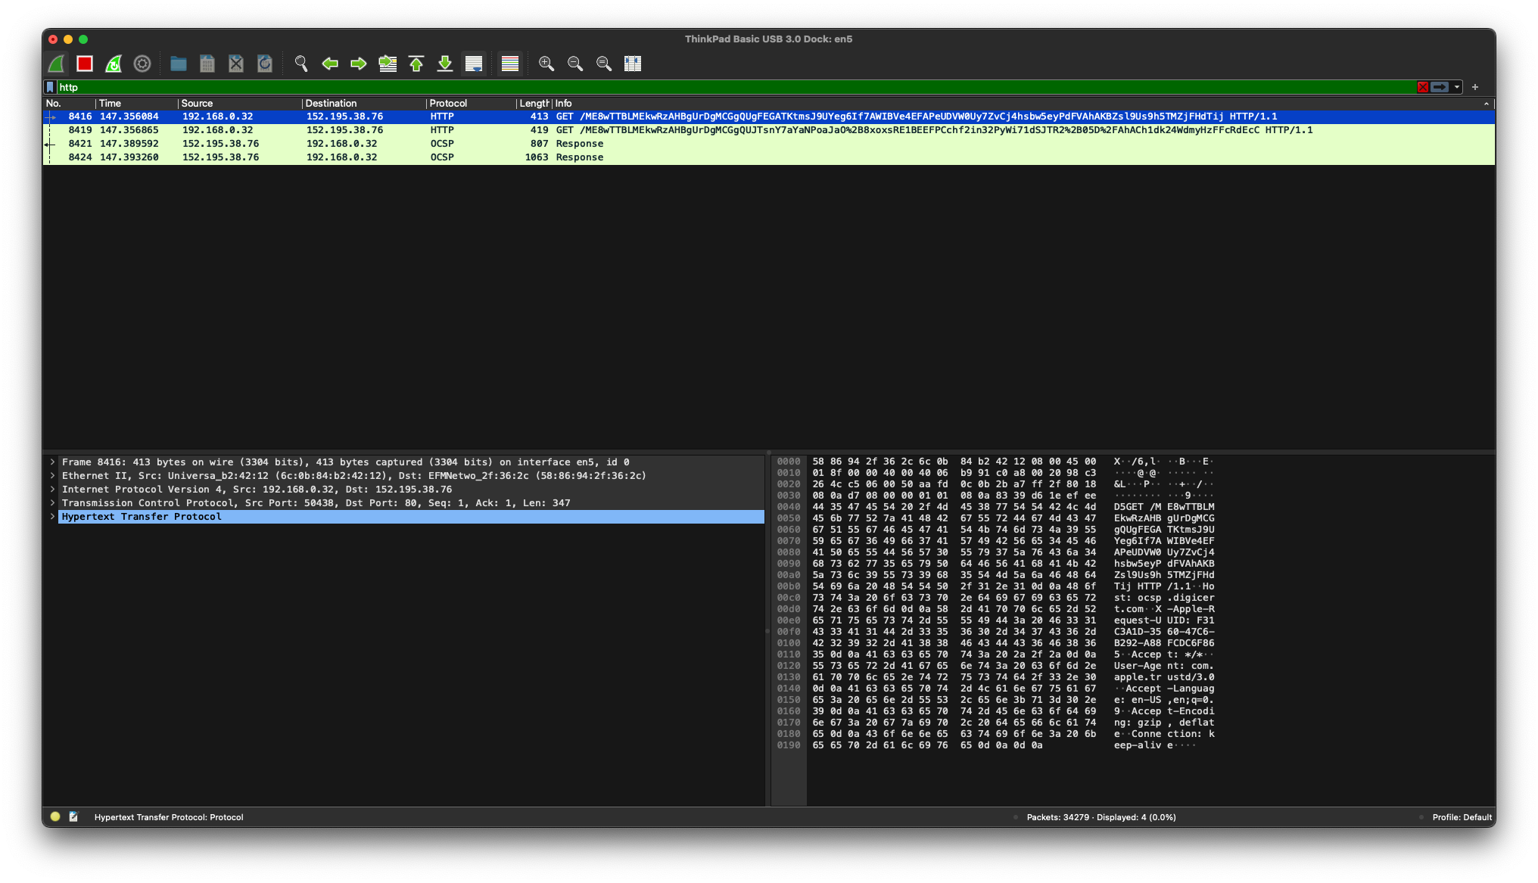
Task: Go to specified packet icon
Action: pyautogui.click(x=388, y=64)
